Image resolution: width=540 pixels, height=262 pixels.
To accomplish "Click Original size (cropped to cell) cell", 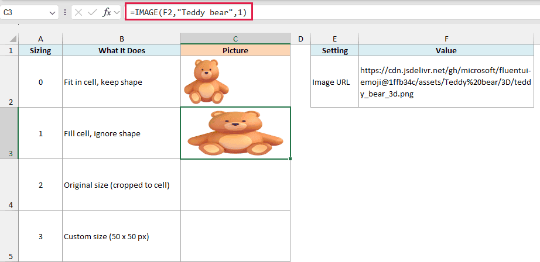I will [x=122, y=185].
